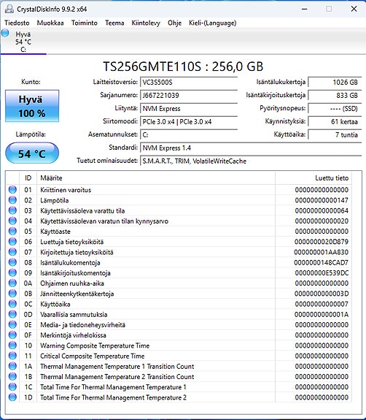Click the CrystalDiskInfo application icon in title bar
The image size is (366, 420).
pos(9,9)
